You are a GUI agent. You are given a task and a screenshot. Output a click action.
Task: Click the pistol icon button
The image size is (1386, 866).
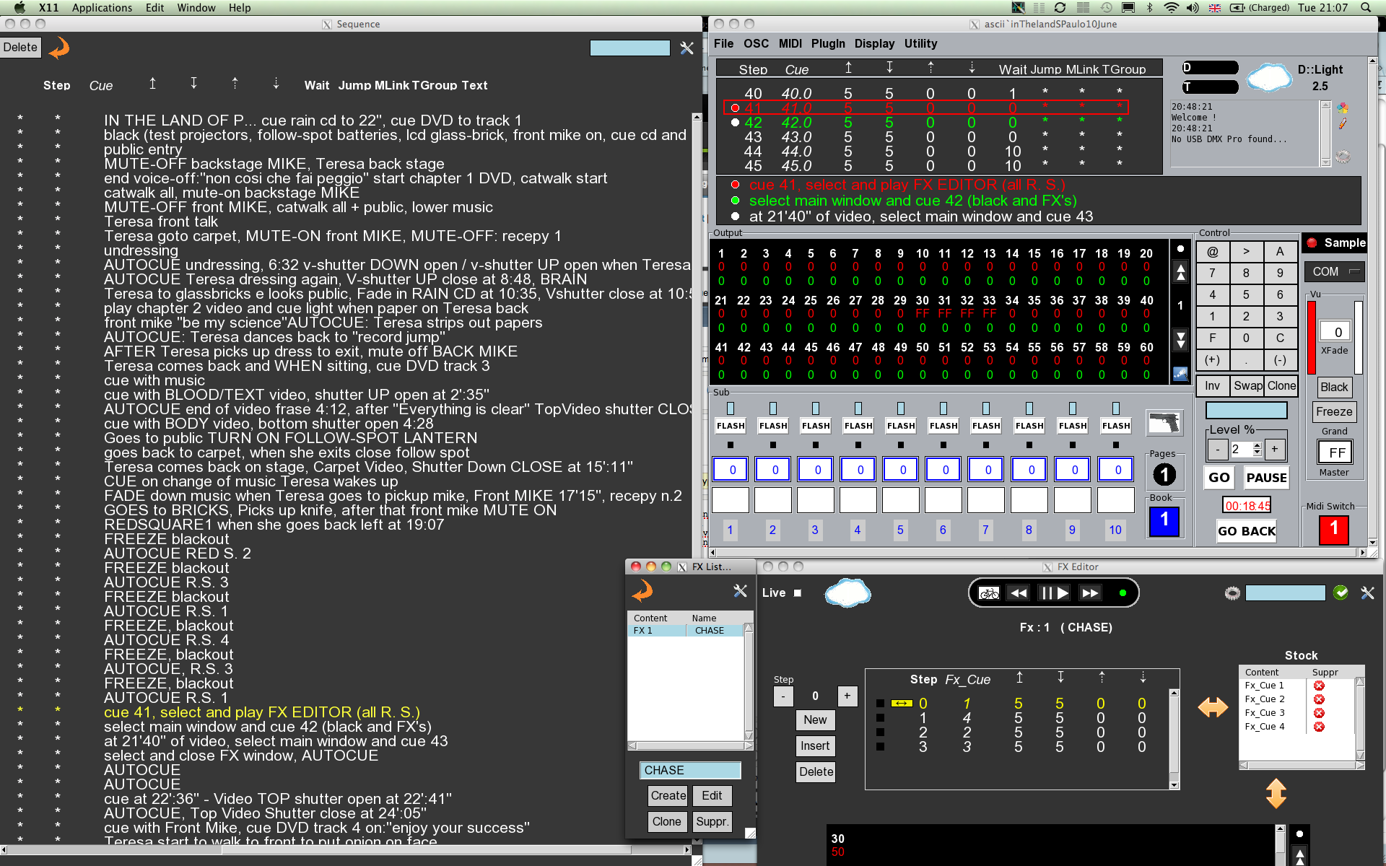1164,423
